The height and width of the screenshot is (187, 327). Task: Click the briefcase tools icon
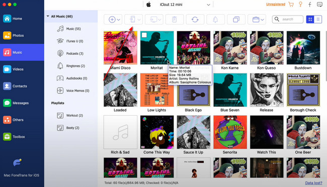click(x=256, y=20)
